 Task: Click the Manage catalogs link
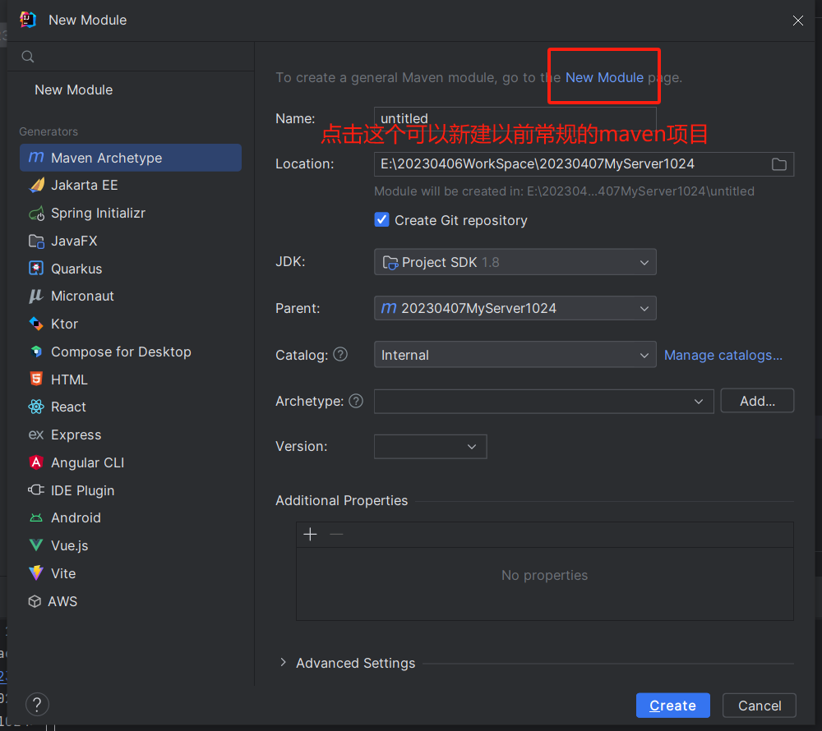(x=723, y=355)
